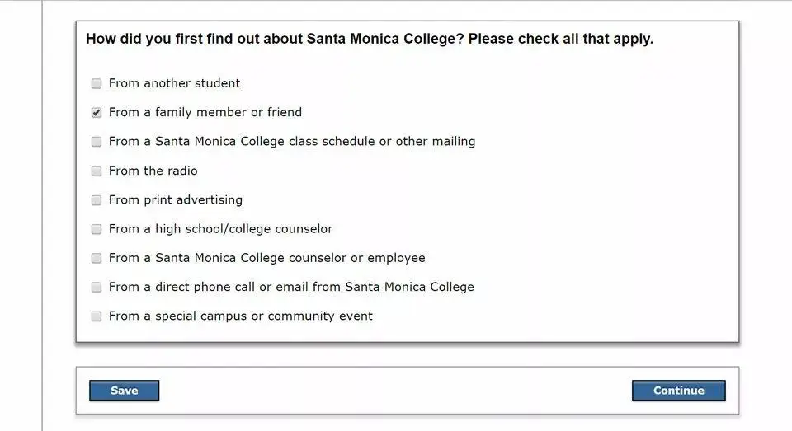Click the 'From a high school/college counselor' label text
The width and height of the screenshot is (792, 431).
click(221, 228)
